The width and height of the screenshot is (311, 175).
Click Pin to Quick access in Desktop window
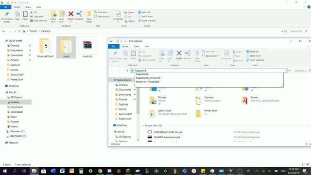click(x=7, y=17)
